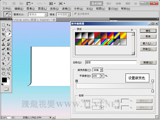Launch Bridge from application bar
160x120 pixels.
pyautogui.click(x=14, y=4)
